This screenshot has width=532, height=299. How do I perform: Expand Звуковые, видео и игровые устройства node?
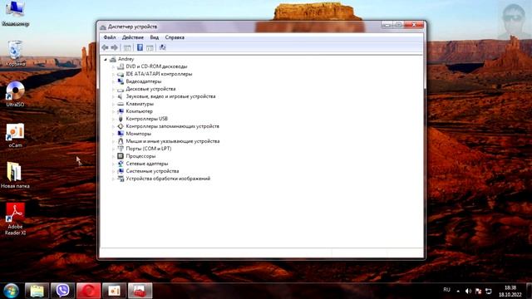[x=113, y=96]
